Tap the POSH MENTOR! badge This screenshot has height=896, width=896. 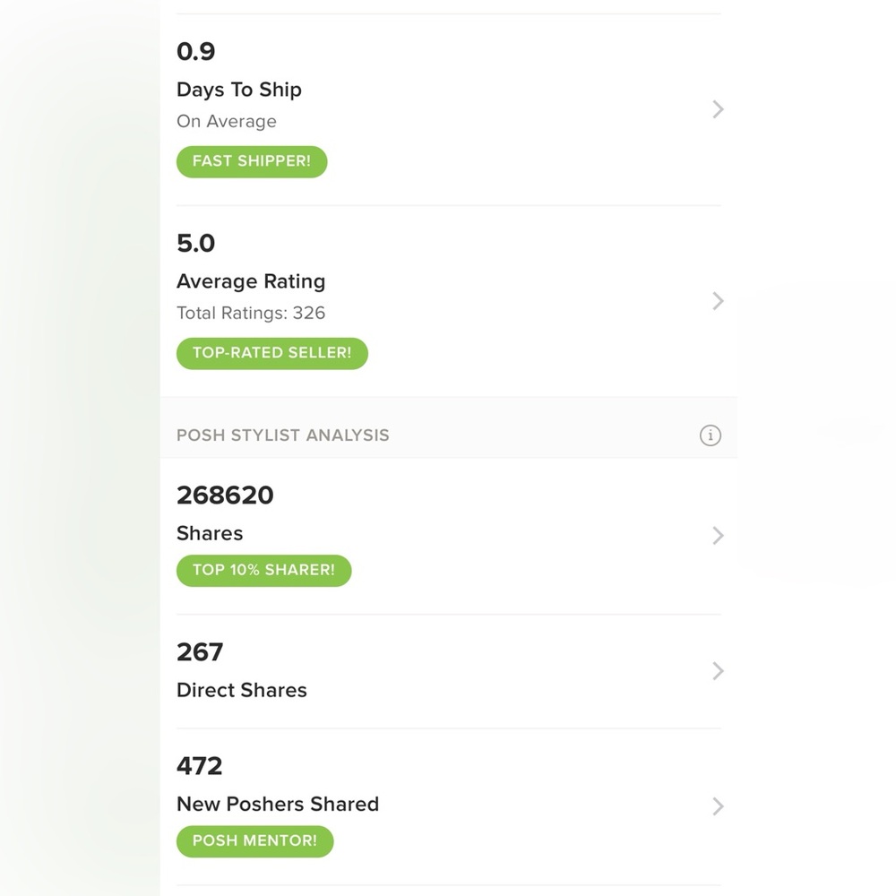click(254, 841)
